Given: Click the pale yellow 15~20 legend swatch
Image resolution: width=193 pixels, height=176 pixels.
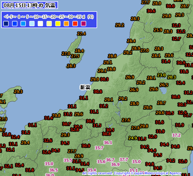Looking at the screenshot, I should point(49,24).
